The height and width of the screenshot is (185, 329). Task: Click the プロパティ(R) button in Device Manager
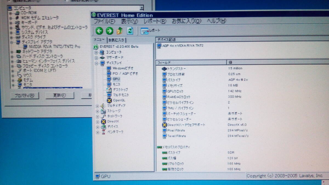coord(25,96)
